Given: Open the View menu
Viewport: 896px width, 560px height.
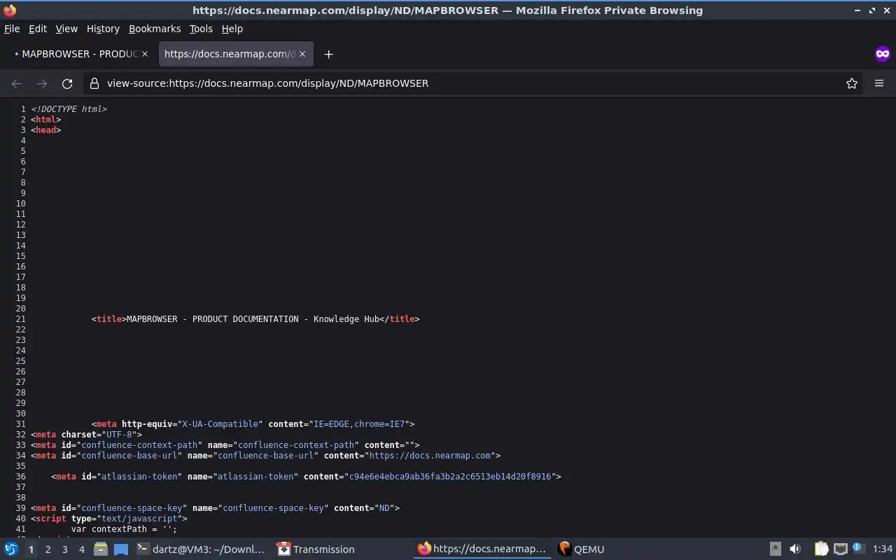Looking at the screenshot, I should coord(66,29).
